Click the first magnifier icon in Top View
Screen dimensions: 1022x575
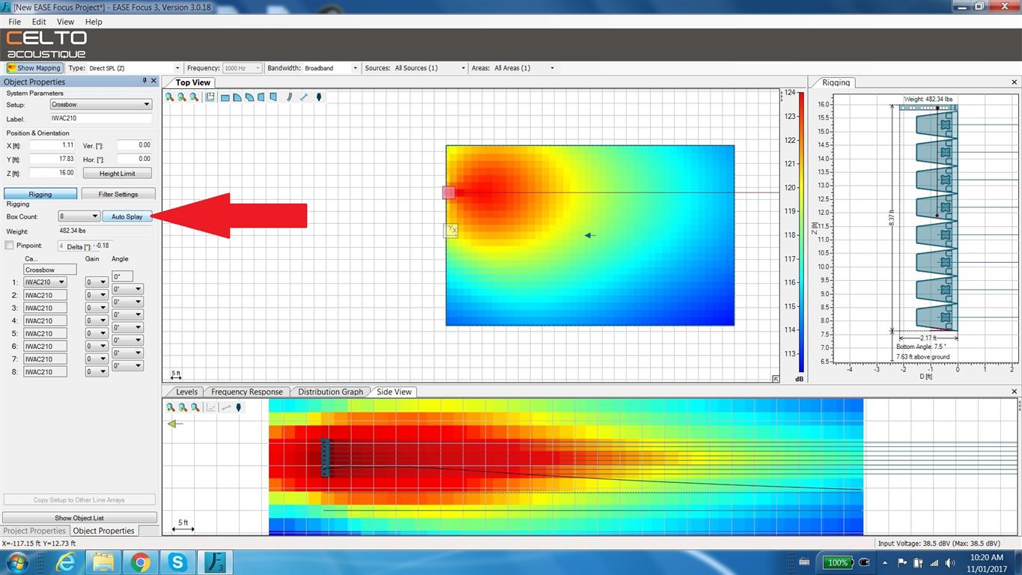click(170, 97)
